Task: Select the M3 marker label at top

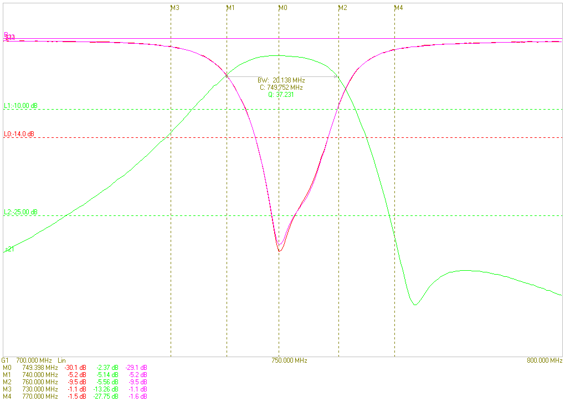Action: pyautogui.click(x=175, y=8)
